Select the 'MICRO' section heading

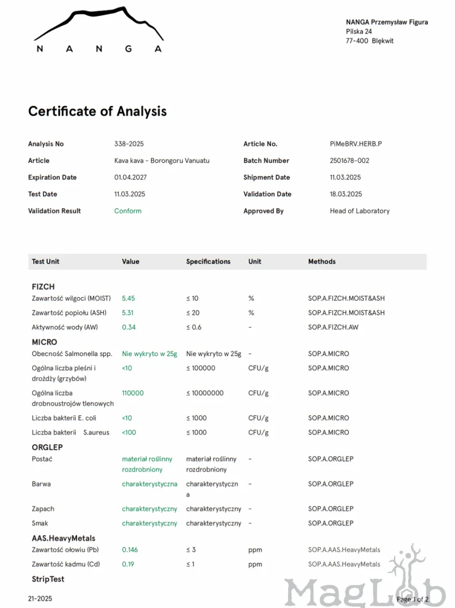(x=45, y=342)
